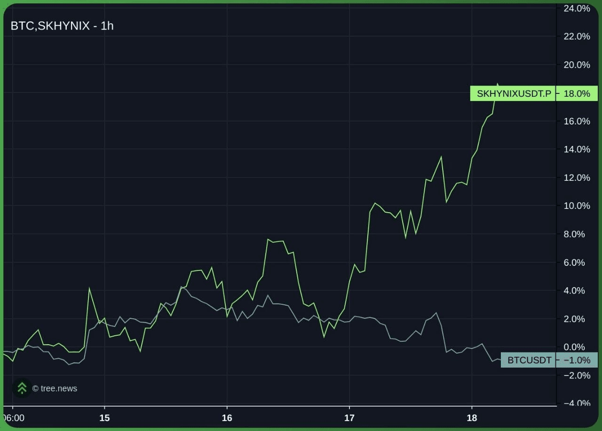Image resolution: width=602 pixels, height=431 pixels.
Task: Click the 22.0% label on the price axis
Action: 577,37
